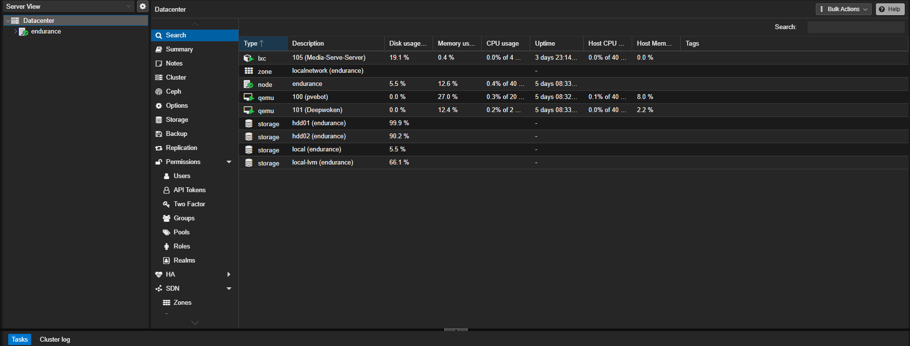This screenshot has height=346, width=910.
Task: Select the localnetwork (endurance) zone row
Action: click(573, 71)
